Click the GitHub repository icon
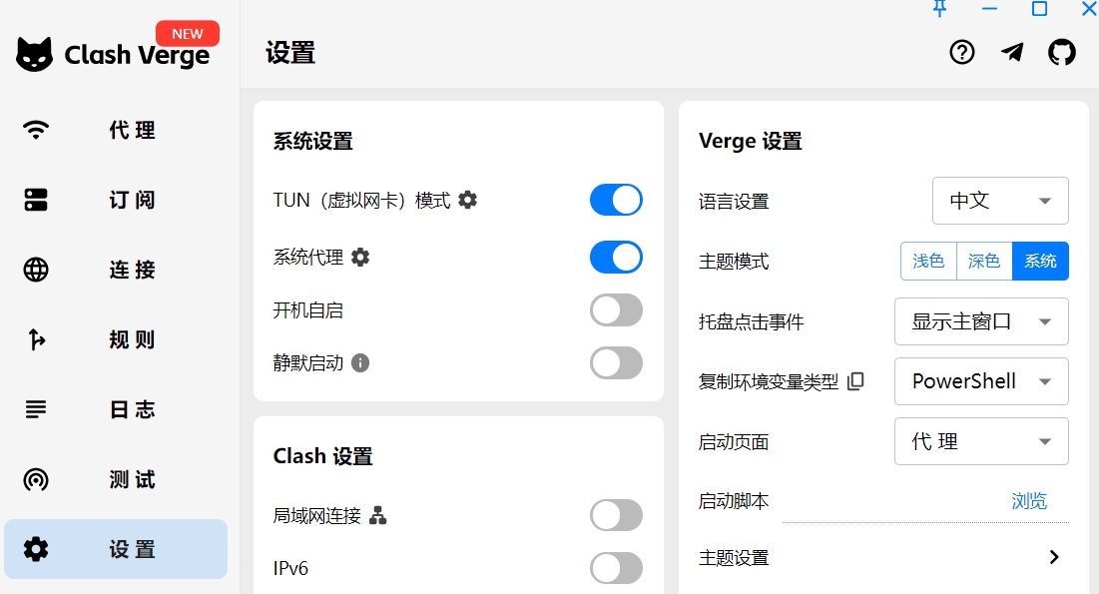Screen dimensions: 1099x594 tap(1062, 52)
